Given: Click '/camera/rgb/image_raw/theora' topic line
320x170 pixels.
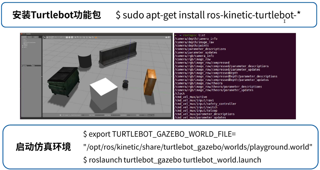Looking at the screenshot, I should [198, 83].
